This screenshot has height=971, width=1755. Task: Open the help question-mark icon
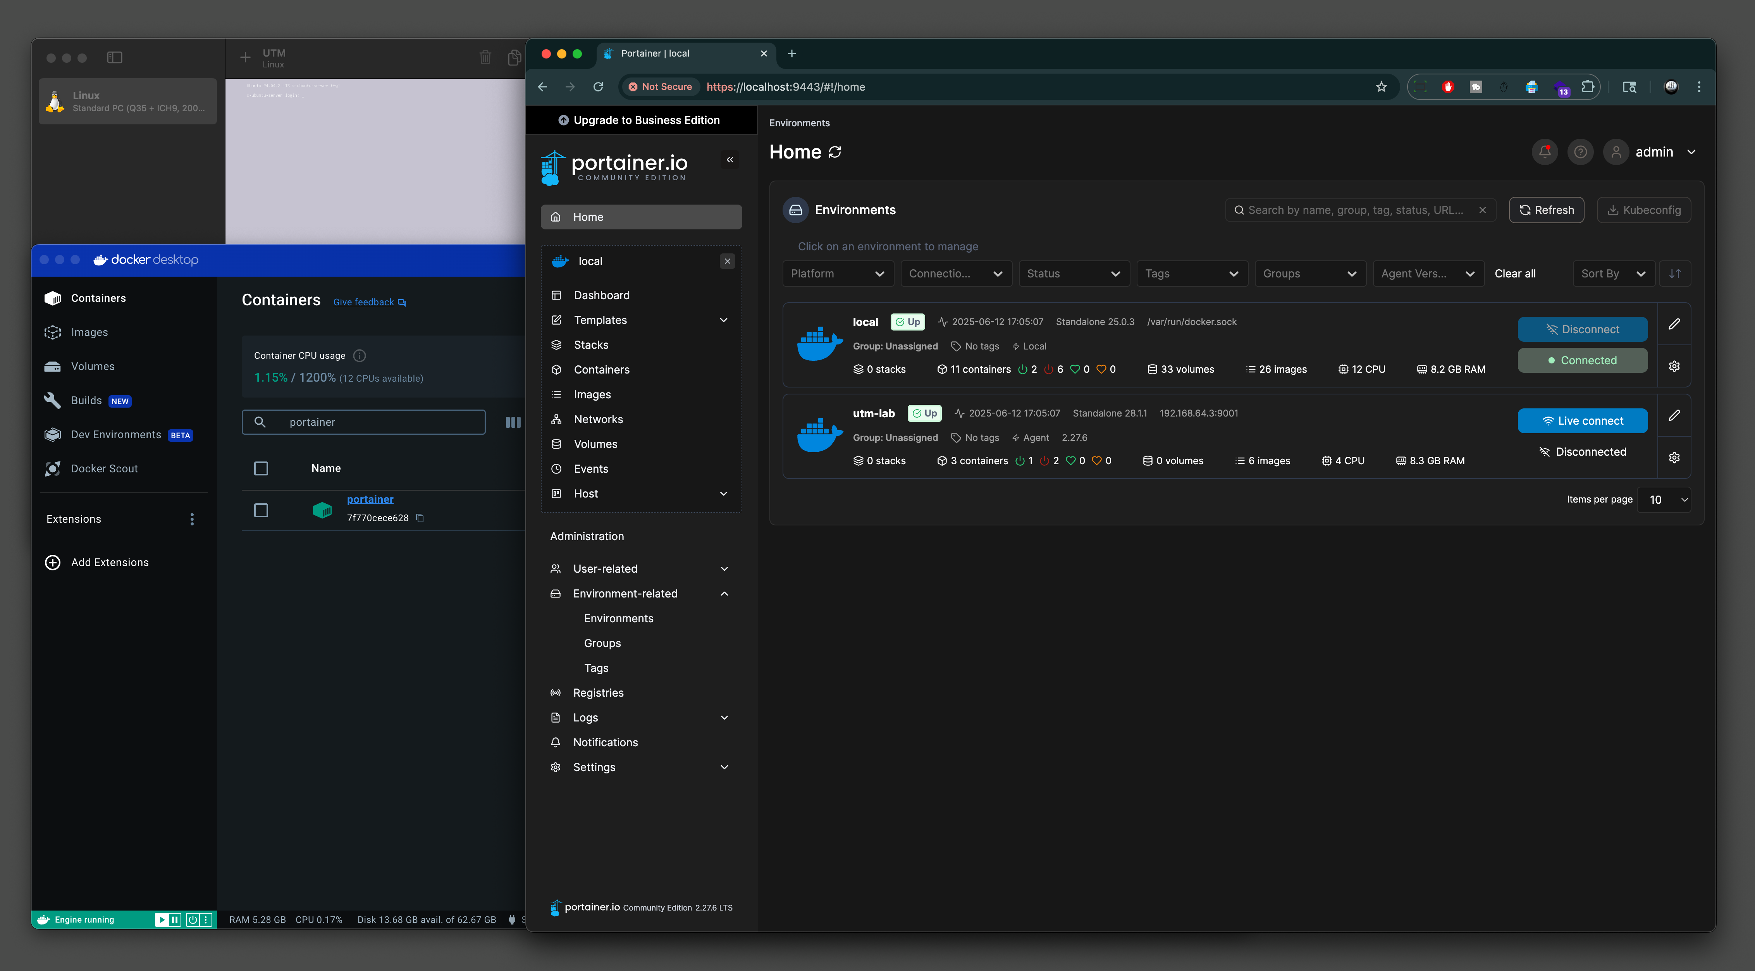click(1580, 152)
